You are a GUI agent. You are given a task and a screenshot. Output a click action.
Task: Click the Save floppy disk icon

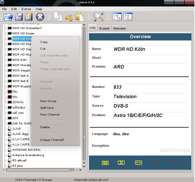pyautogui.click(x=19, y=17)
